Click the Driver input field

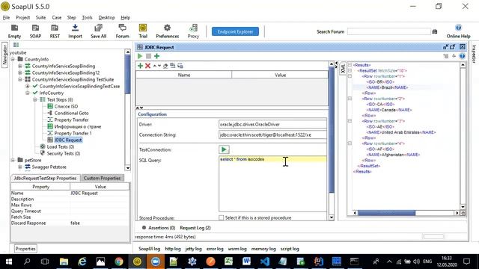coord(272,124)
